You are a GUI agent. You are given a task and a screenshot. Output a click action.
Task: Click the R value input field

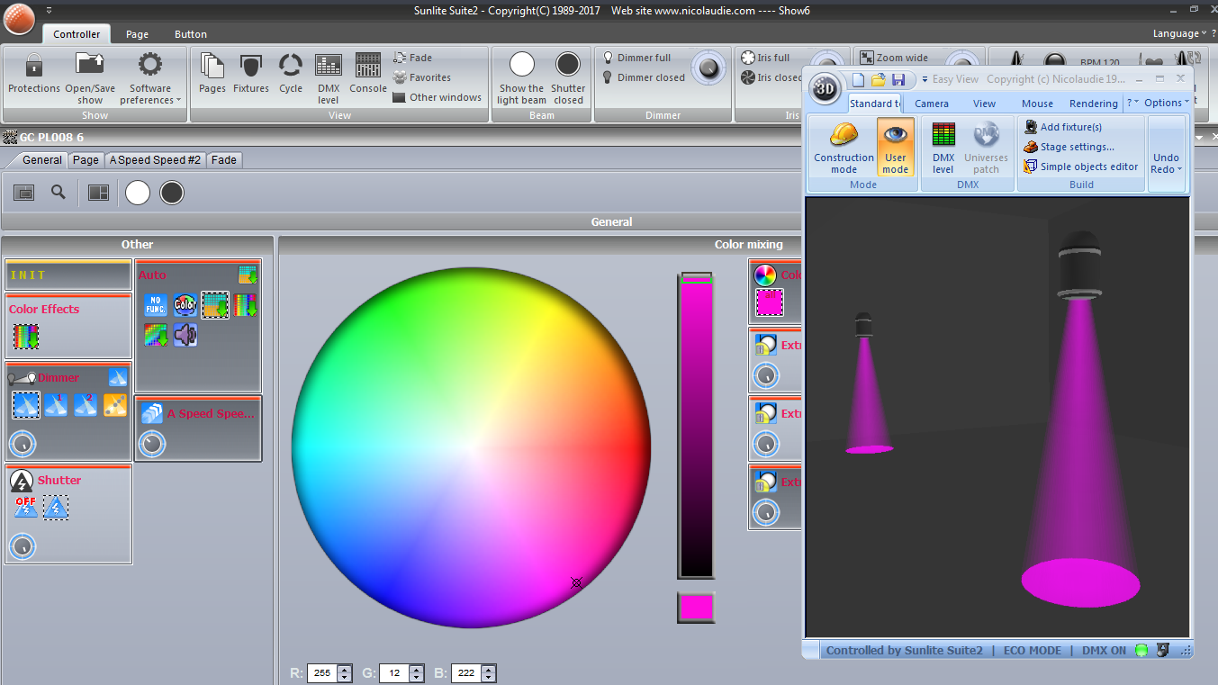[322, 673]
